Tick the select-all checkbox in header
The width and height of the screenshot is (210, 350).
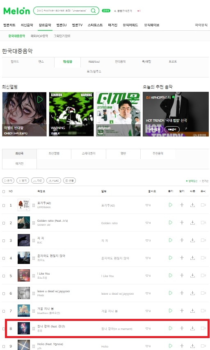click(4, 191)
